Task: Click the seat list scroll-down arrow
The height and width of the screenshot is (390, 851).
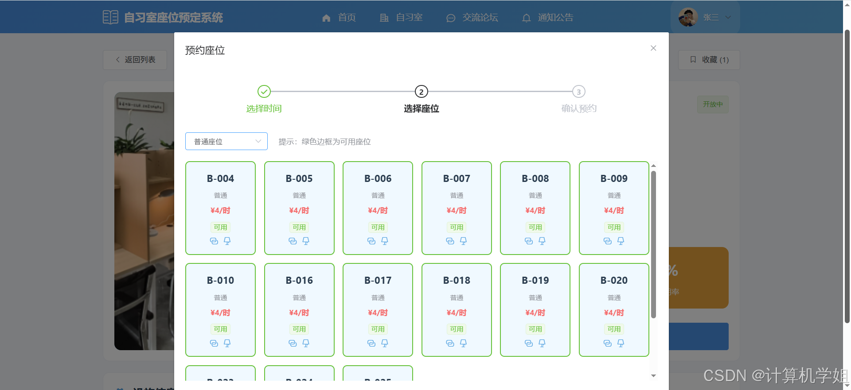Action: 653,376
